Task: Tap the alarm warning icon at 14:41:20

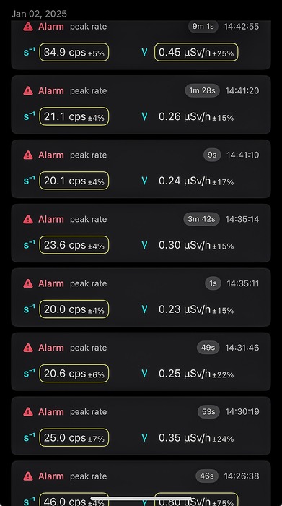Action: click(x=28, y=90)
